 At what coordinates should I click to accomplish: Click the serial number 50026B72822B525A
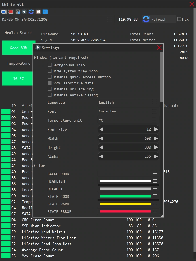click(x=88, y=40)
